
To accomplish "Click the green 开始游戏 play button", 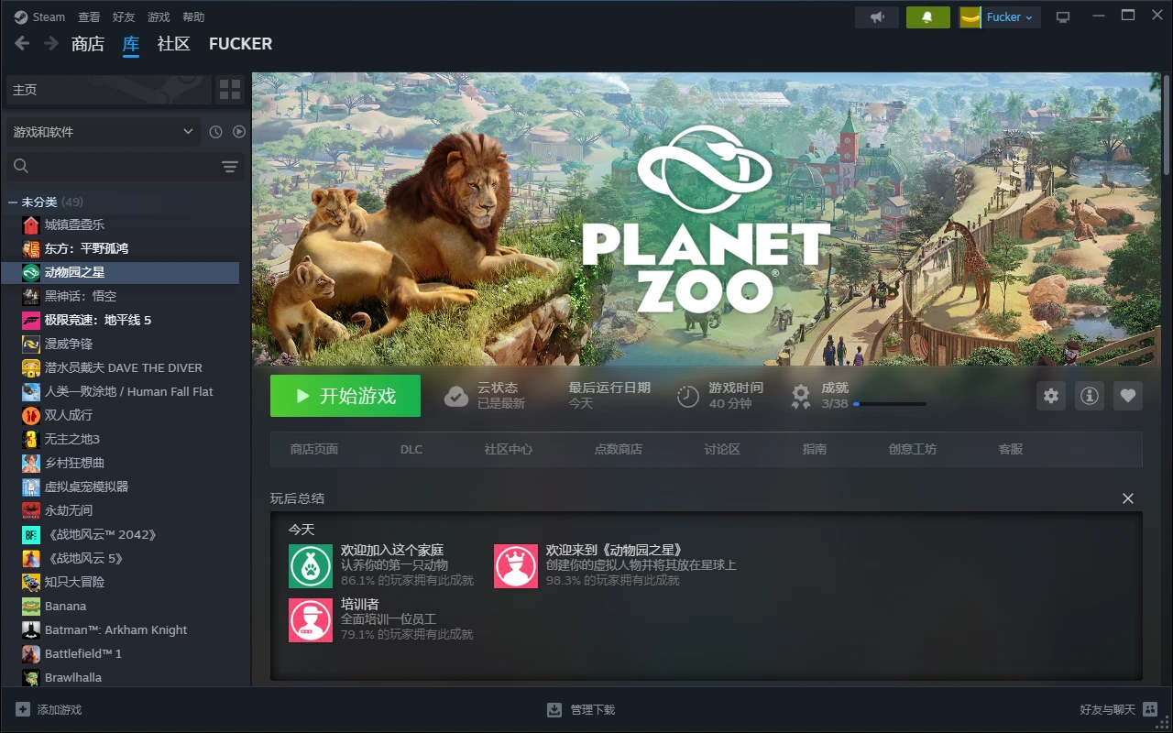I will (x=345, y=396).
